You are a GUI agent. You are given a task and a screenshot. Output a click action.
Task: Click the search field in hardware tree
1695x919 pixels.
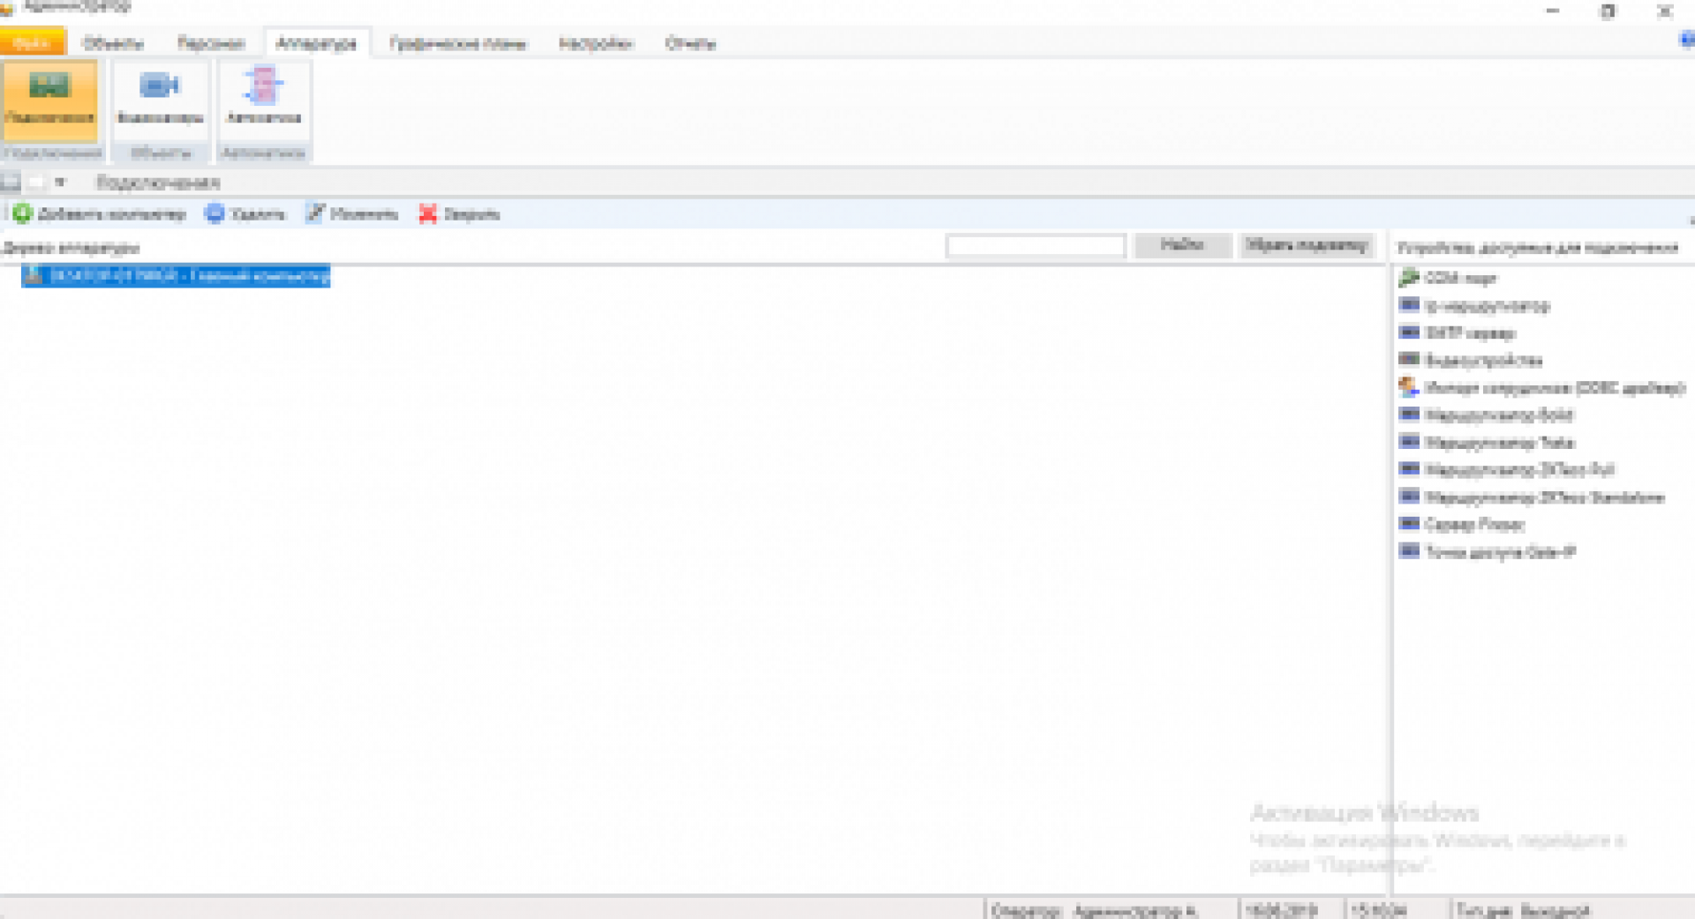coord(1035,246)
